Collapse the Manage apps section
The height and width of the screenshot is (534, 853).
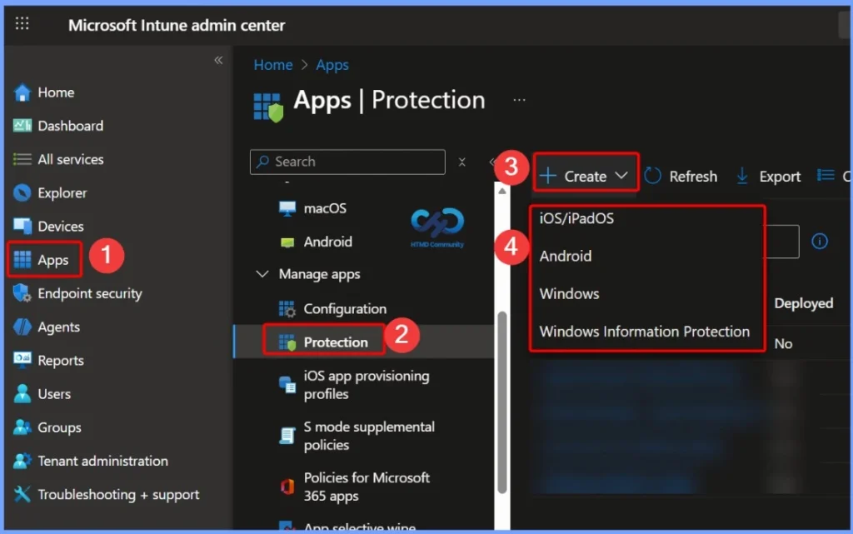[262, 273]
